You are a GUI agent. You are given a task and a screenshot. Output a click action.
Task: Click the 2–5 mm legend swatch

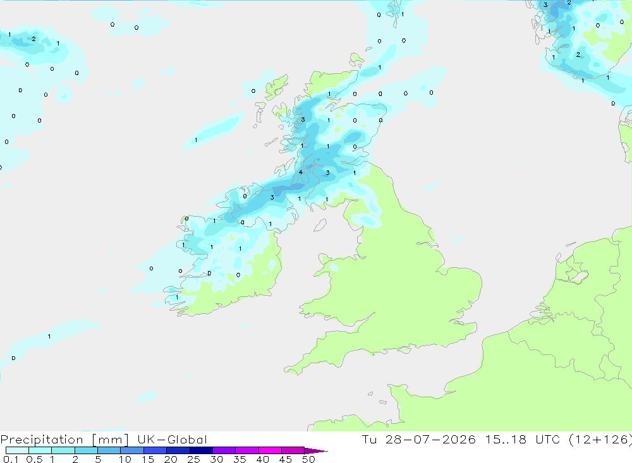click(86, 450)
